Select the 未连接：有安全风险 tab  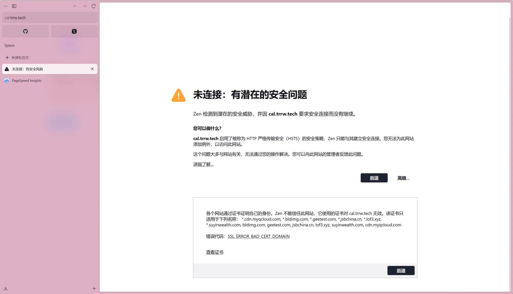coord(33,69)
